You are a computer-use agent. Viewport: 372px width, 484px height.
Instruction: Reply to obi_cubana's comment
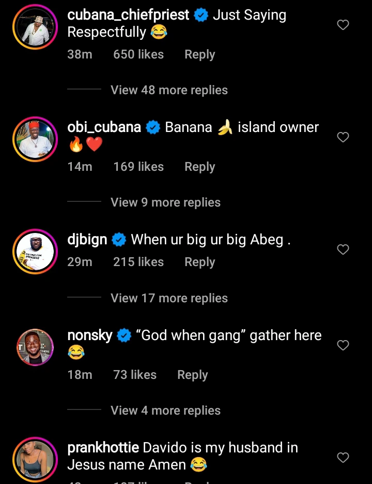click(199, 167)
